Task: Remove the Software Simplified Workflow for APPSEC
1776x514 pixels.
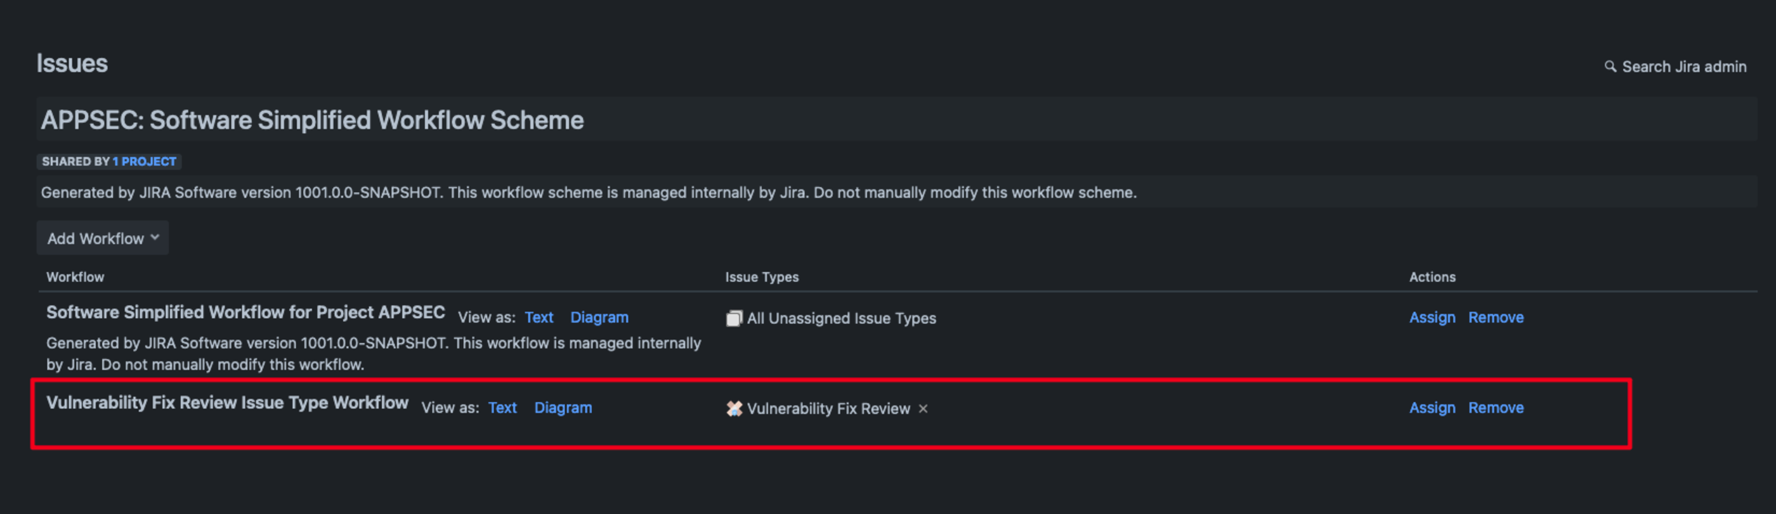Action: coord(1496,318)
